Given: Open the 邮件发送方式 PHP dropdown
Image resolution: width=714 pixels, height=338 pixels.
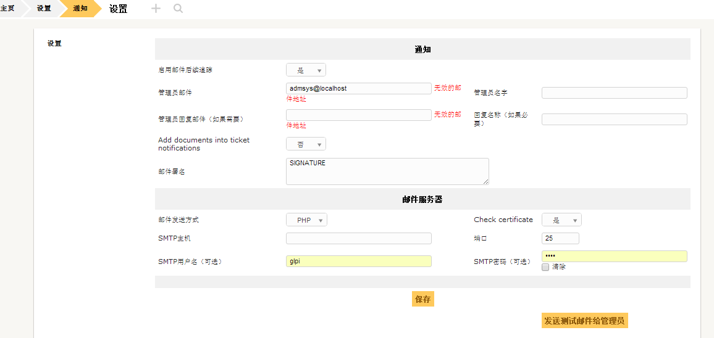Looking at the screenshot, I should (x=306, y=220).
